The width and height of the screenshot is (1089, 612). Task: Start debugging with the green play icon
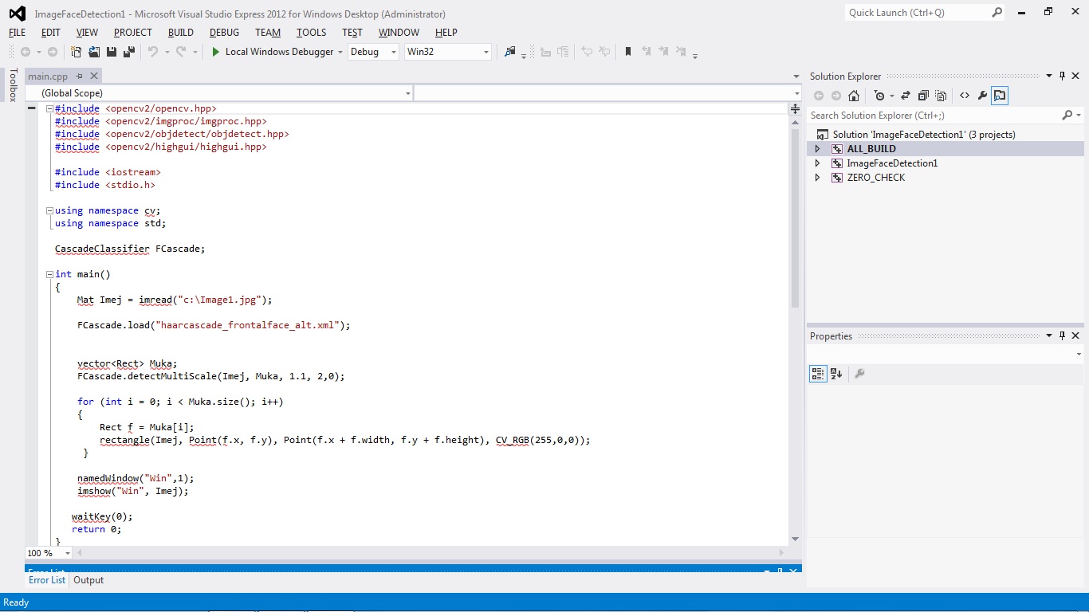click(x=215, y=52)
